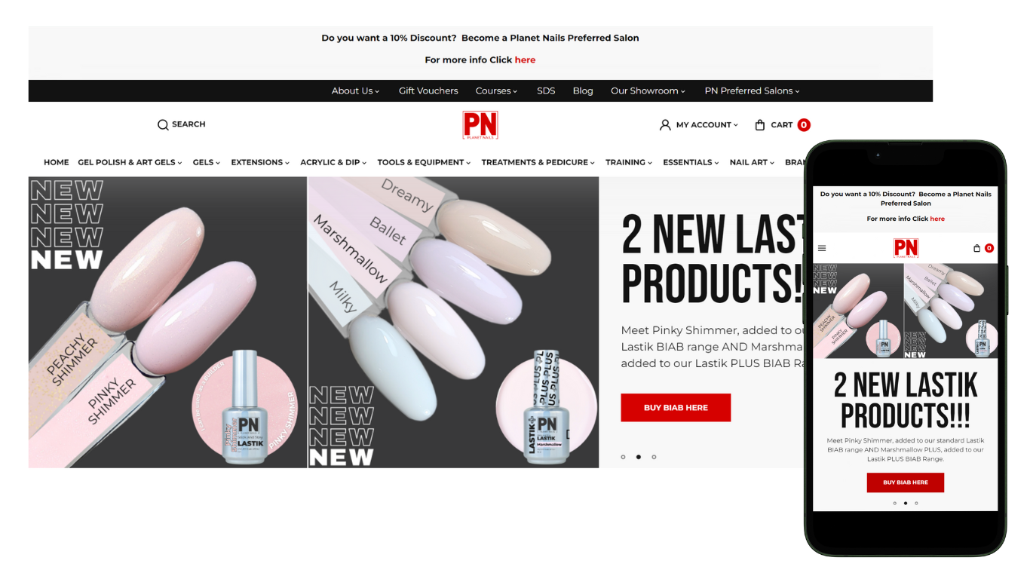Go to the Home menu item
1030x579 pixels.
pos(57,162)
